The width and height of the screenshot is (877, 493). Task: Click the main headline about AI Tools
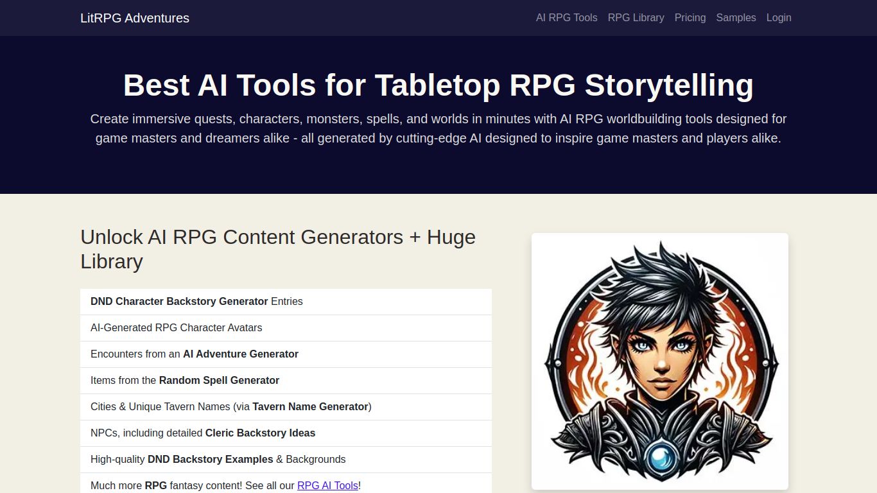point(438,84)
